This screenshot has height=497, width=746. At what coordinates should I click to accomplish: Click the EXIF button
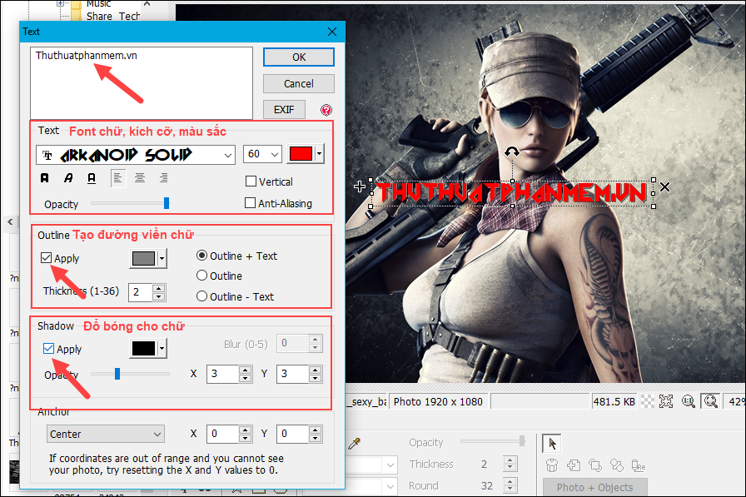point(284,109)
